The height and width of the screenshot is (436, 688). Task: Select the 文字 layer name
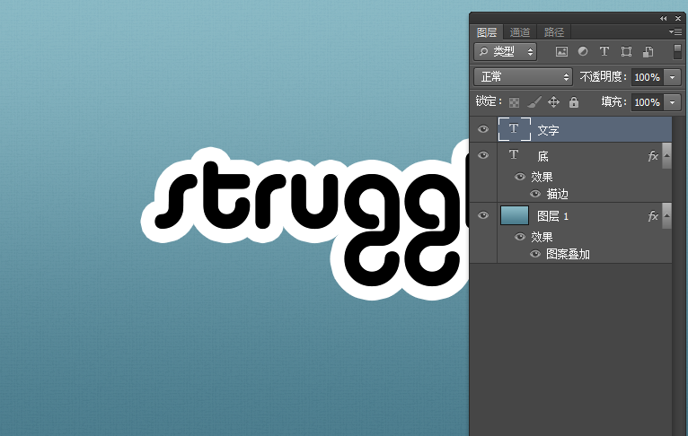pos(548,130)
